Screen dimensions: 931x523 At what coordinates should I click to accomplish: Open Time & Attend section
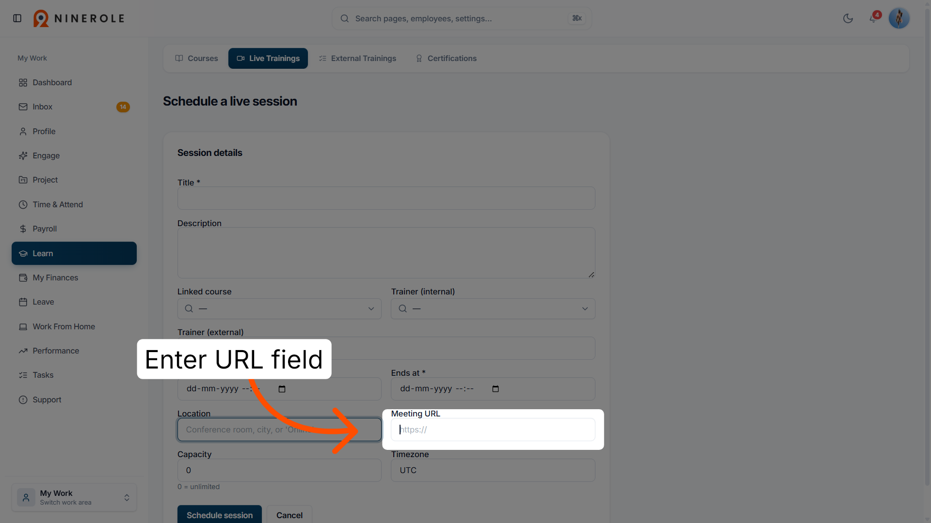(74, 204)
